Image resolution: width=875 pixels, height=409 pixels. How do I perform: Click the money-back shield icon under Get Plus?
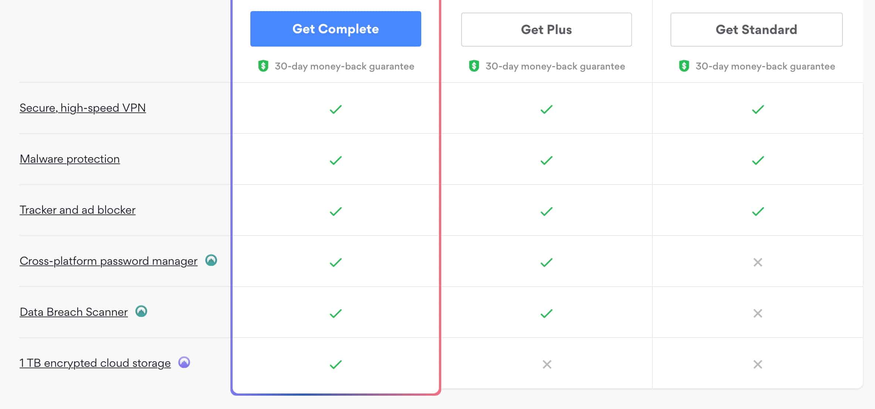click(474, 66)
